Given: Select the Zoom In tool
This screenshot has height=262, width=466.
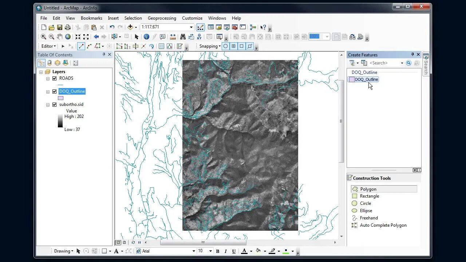Looking at the screenshot, I should point(43,37).
